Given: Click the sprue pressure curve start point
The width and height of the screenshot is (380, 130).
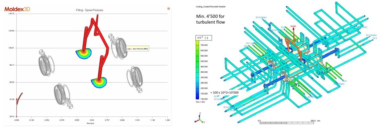Looking at the screenshot, I should click(17, 116).
